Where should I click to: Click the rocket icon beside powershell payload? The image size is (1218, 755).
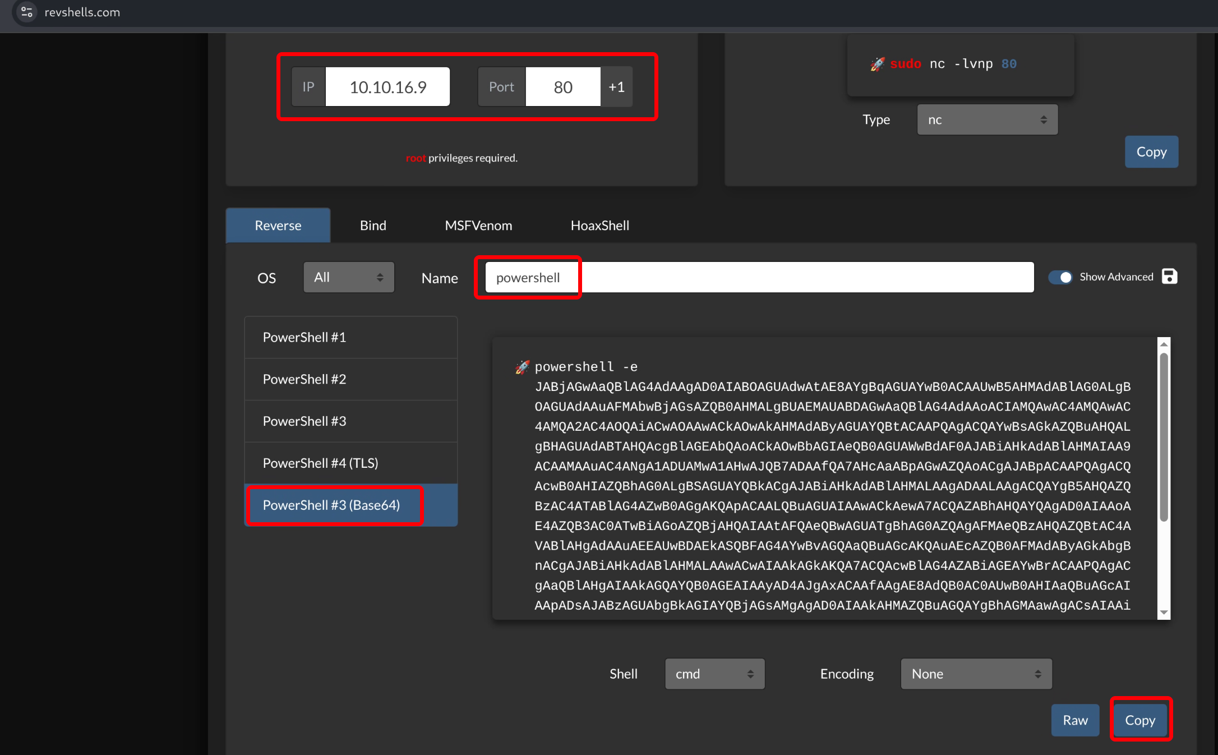pos(522,367)
